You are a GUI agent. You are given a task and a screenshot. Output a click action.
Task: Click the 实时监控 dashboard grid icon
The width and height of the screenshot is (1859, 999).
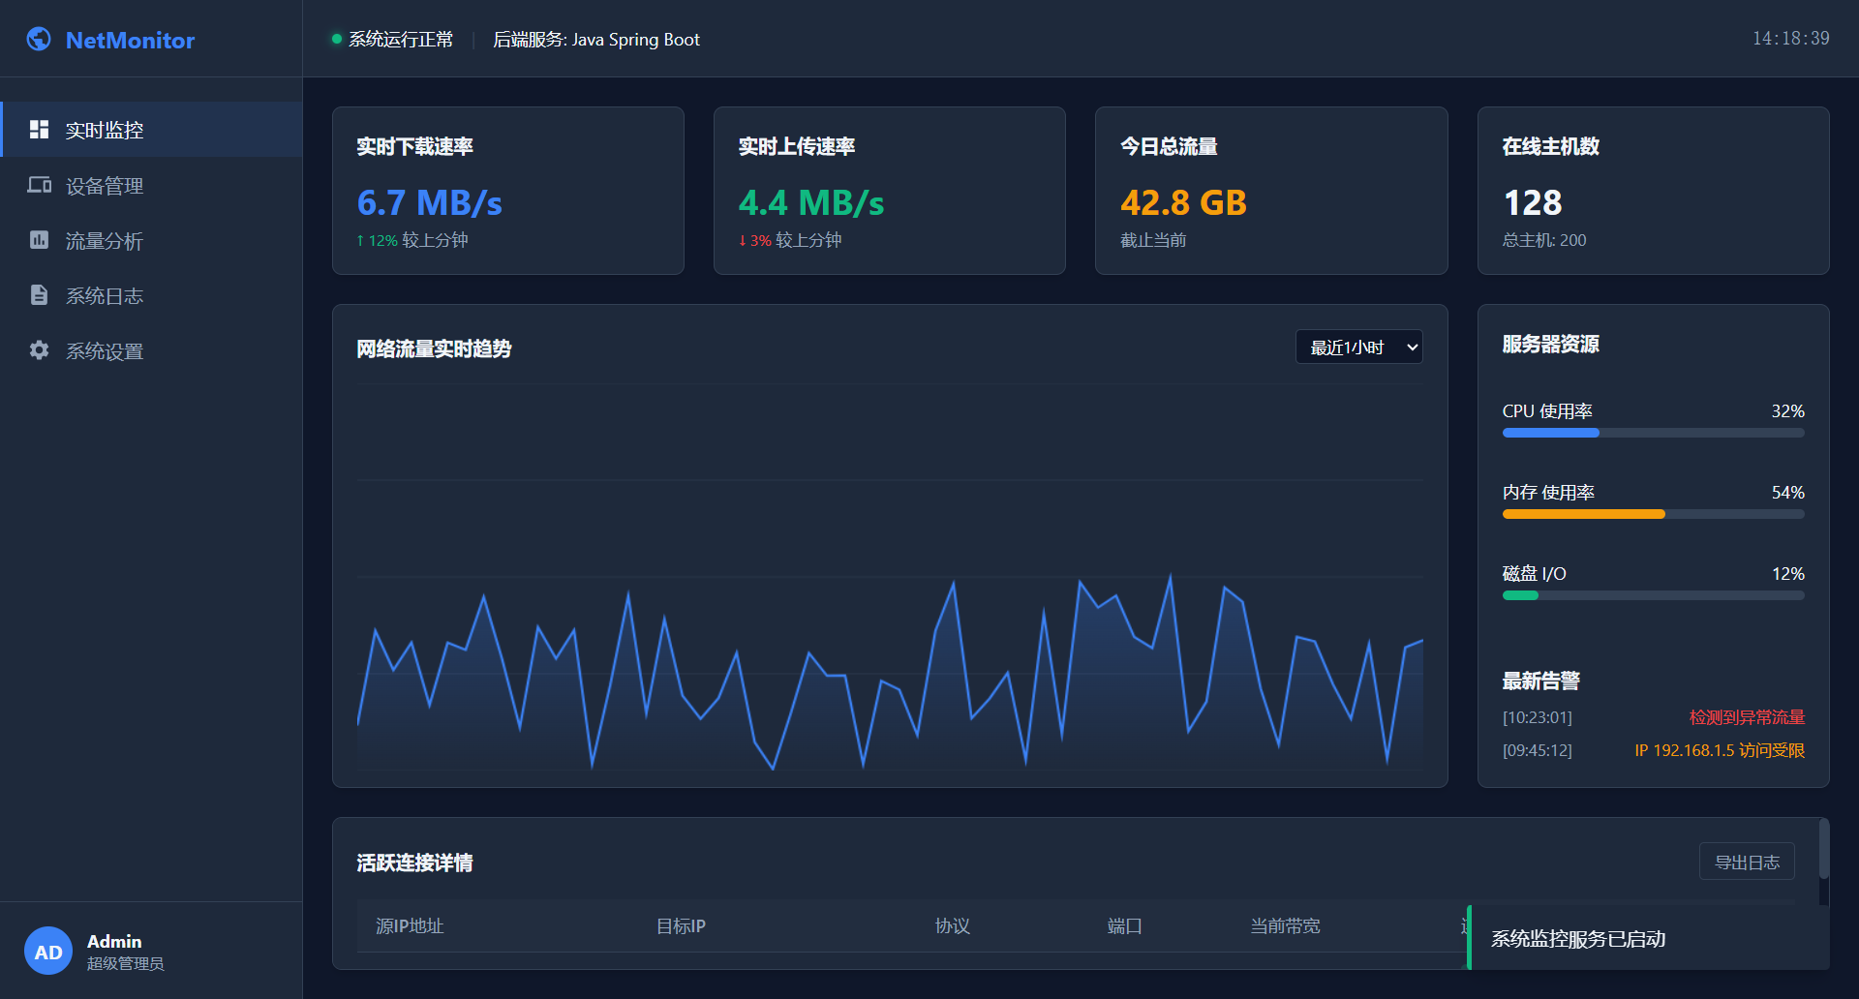tap(39, 130)
